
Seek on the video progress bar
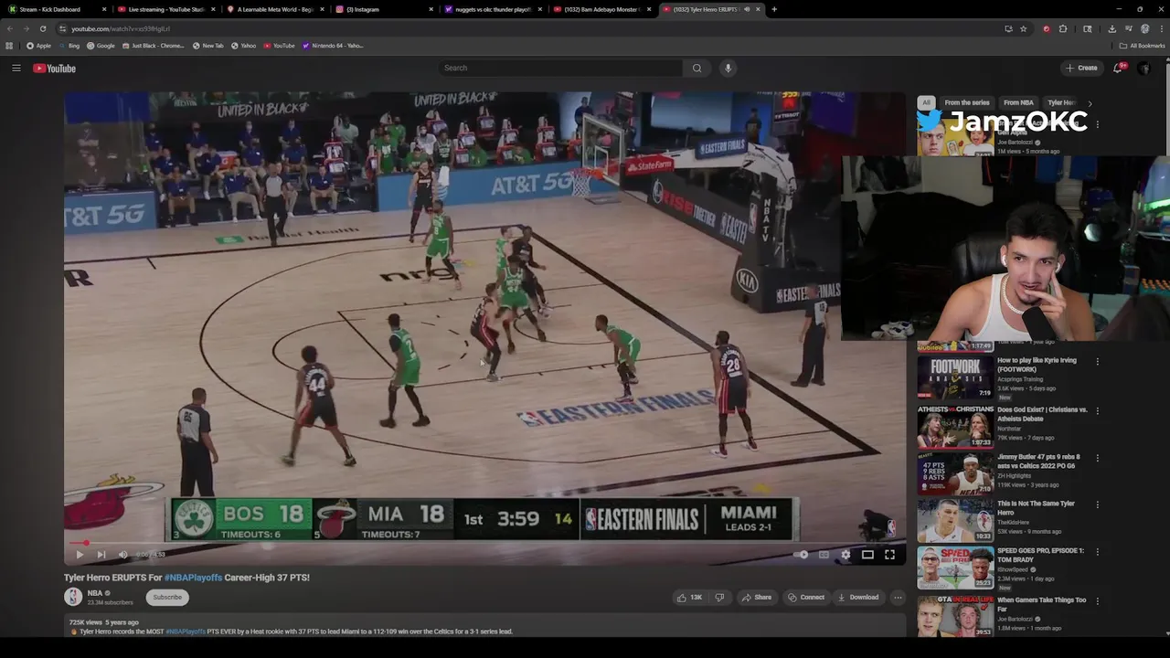(x=484, y=543)
